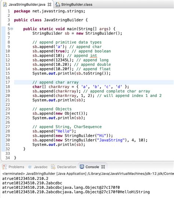Click the class file icon on StringBuilder.class tab

(x=58, y=5)
